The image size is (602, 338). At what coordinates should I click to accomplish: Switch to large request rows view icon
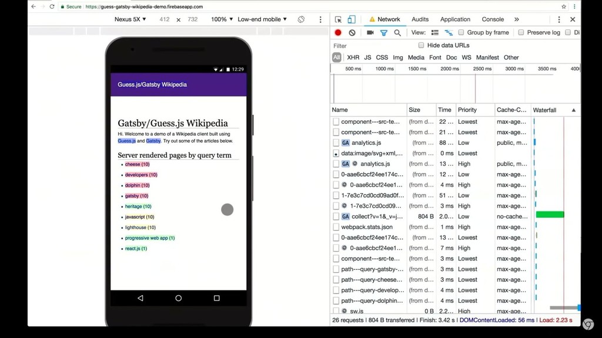[435, 33]
